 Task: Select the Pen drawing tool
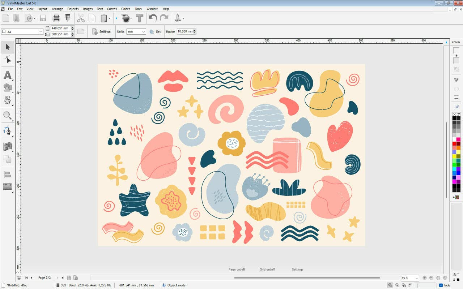tap(7, 130)
